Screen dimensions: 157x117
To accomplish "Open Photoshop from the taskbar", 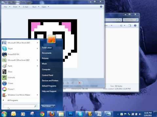I will point(71,114).
